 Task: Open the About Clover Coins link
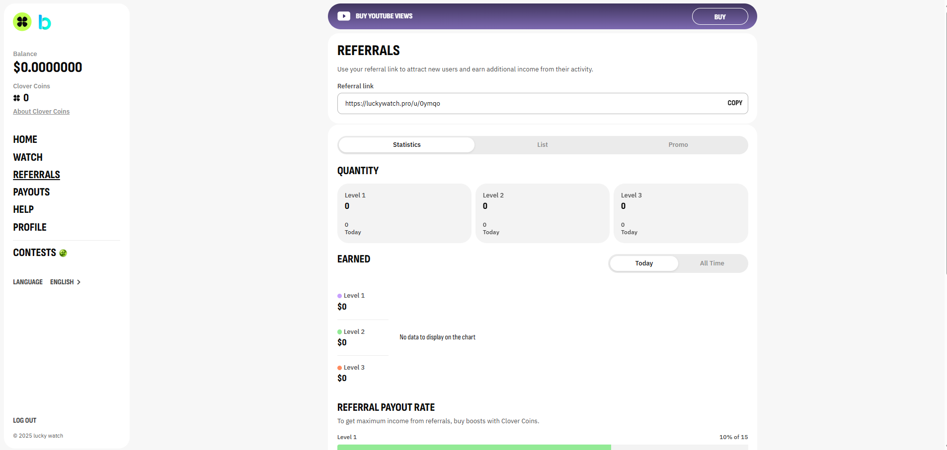41,112
